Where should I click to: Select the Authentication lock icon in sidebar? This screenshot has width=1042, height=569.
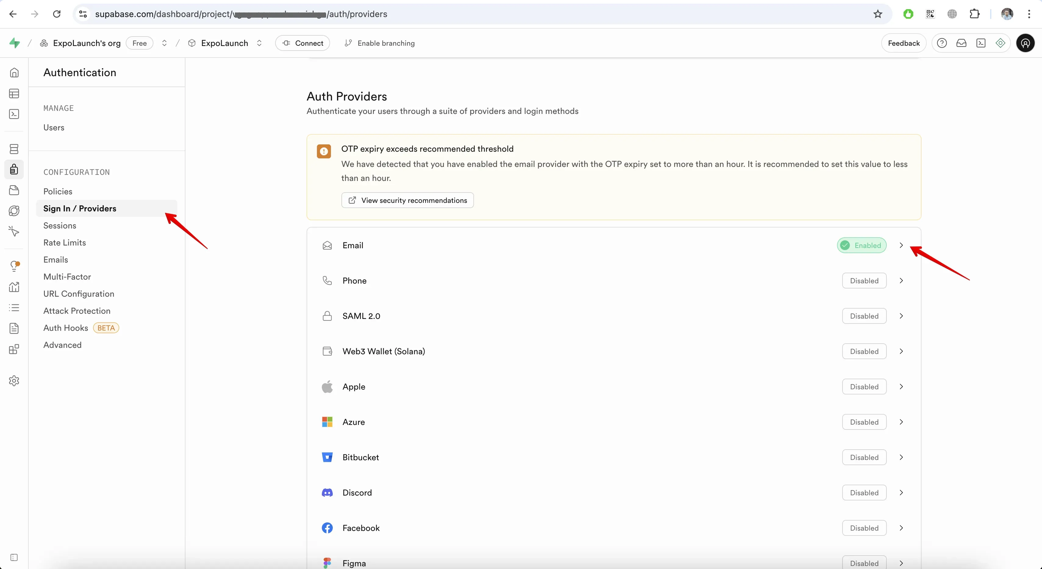[14, 170]
